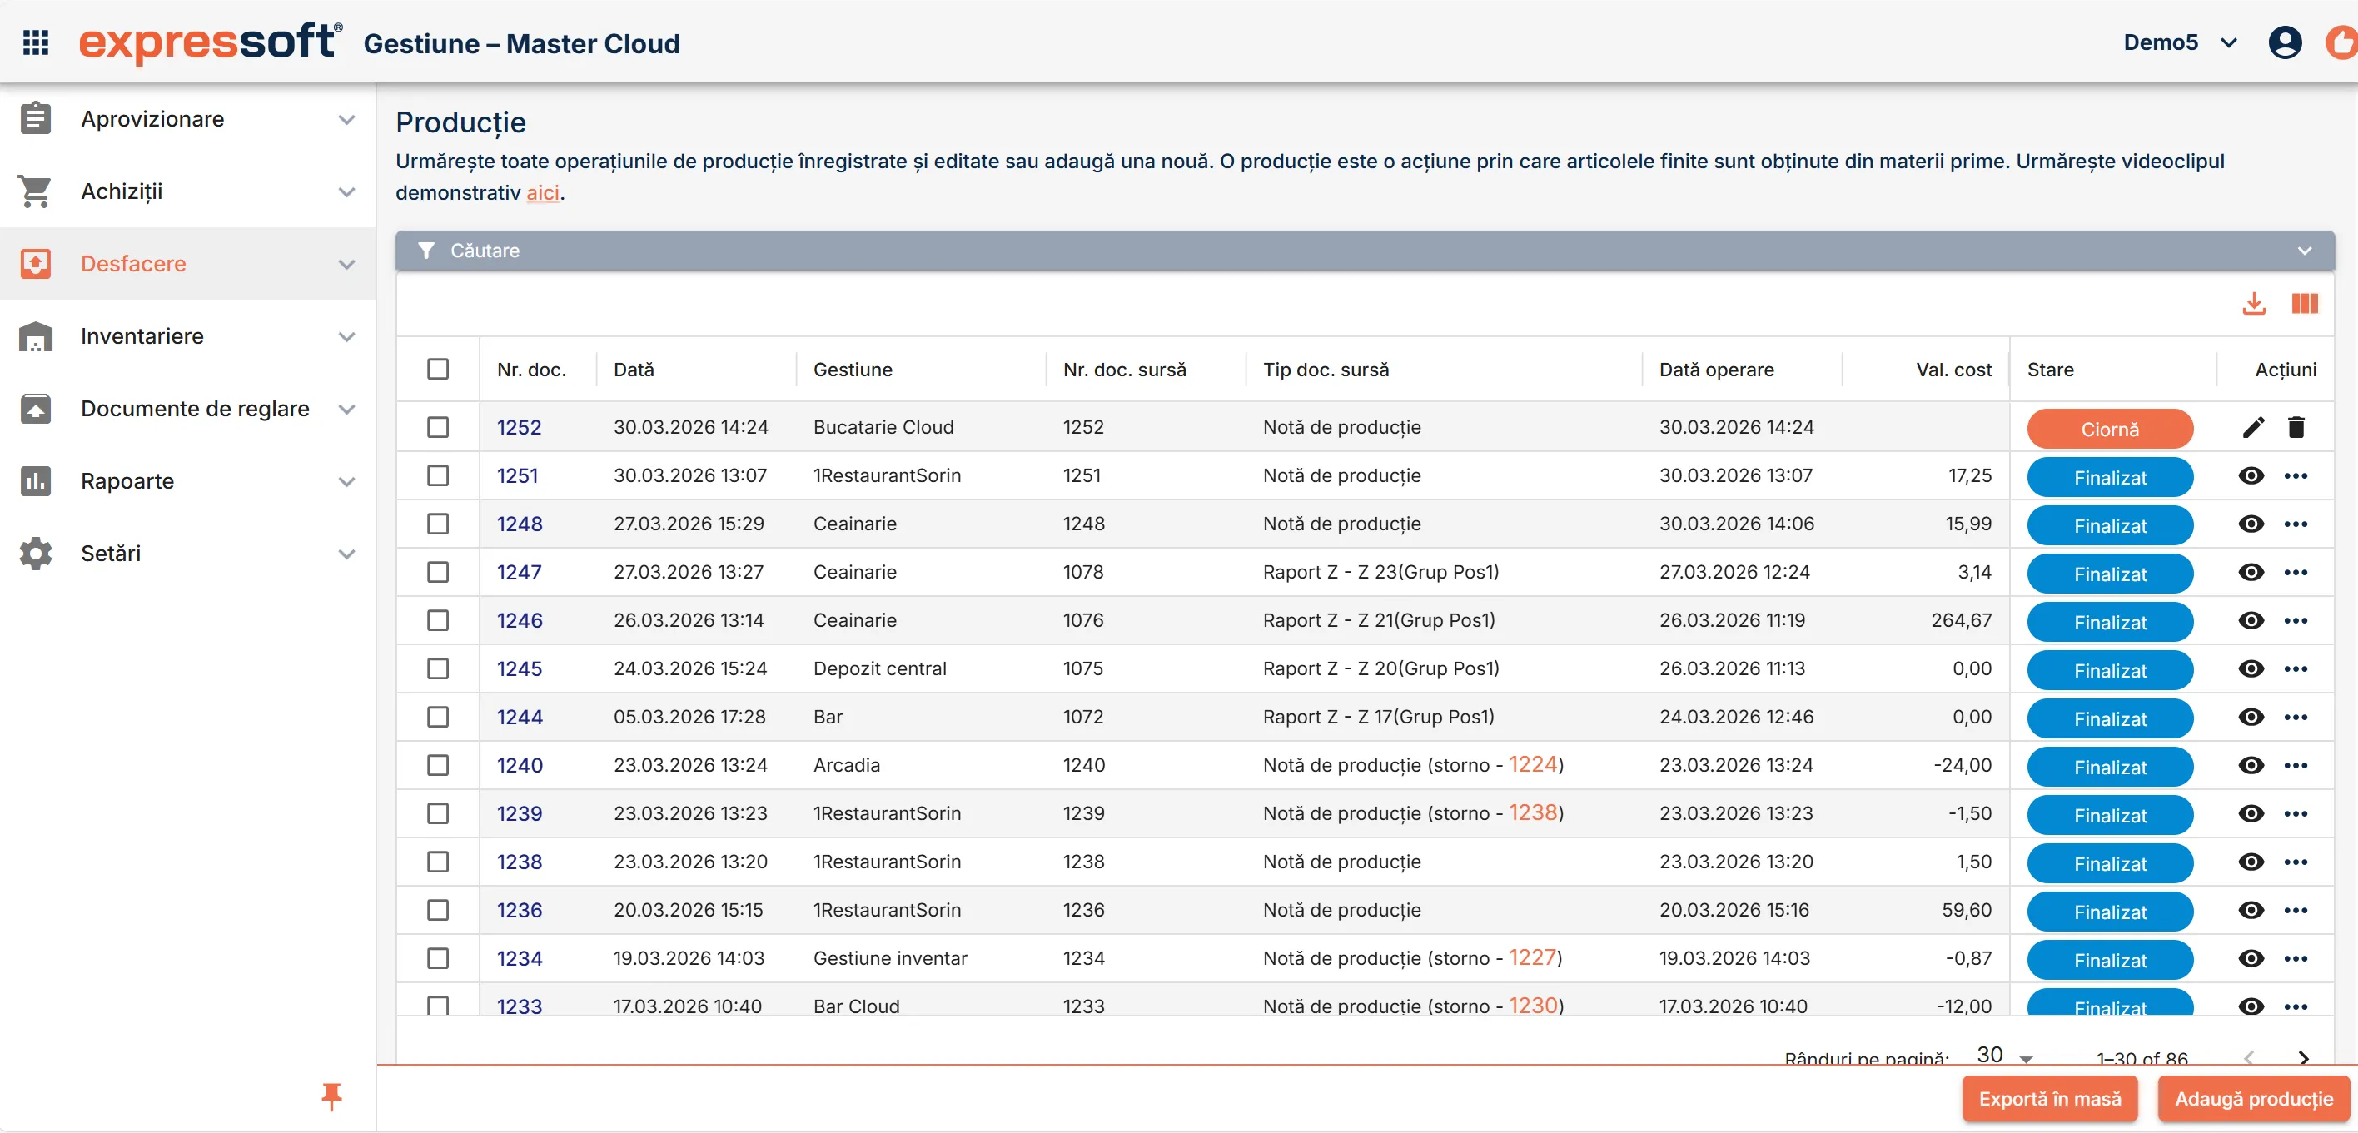Go to next page of results
2358x1133 pixels.
point(2303,1057)
